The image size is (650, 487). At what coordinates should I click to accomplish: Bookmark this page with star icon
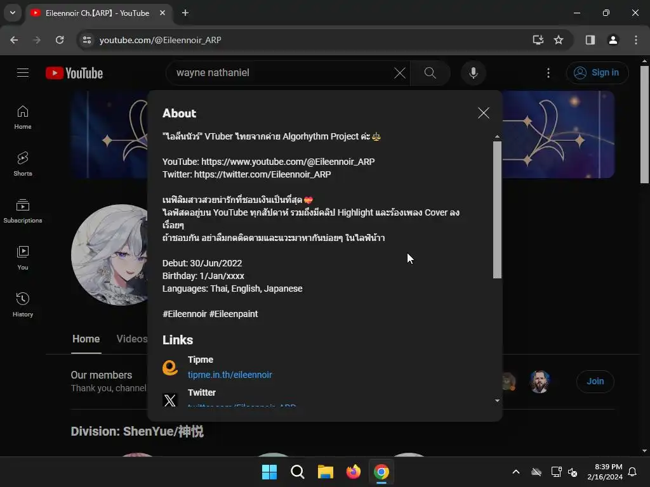559,40
